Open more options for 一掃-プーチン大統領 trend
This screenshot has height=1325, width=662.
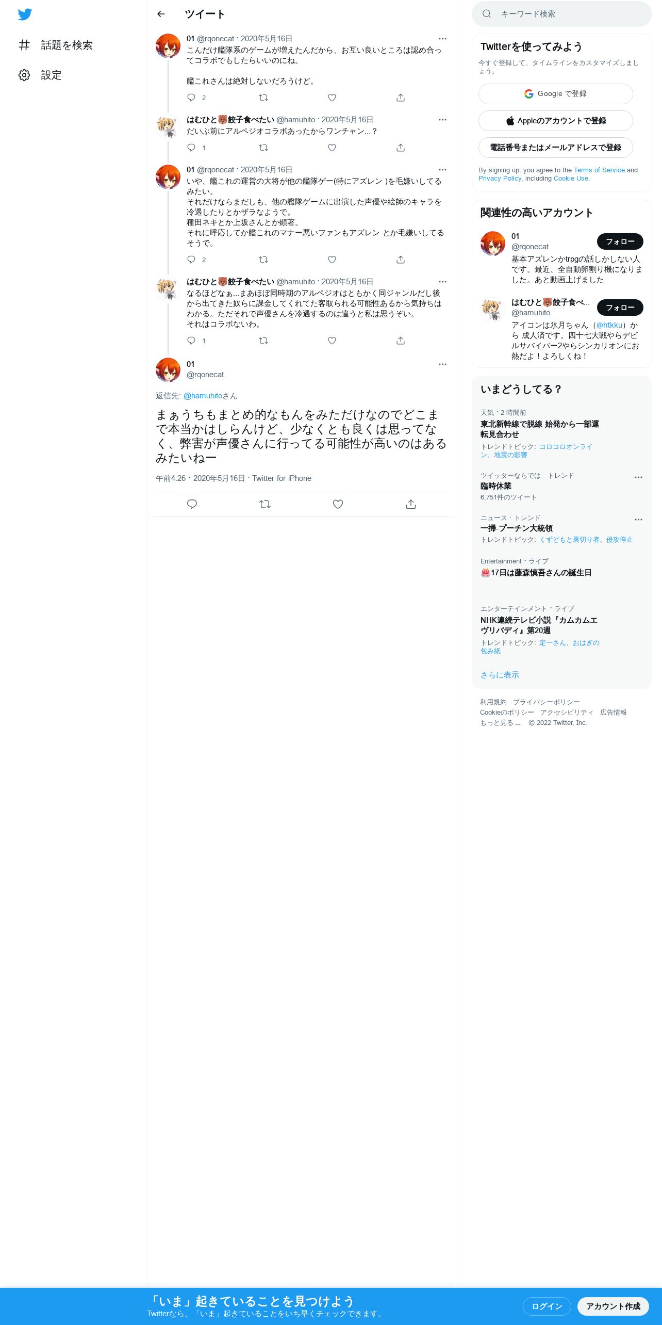coord(638,520)
